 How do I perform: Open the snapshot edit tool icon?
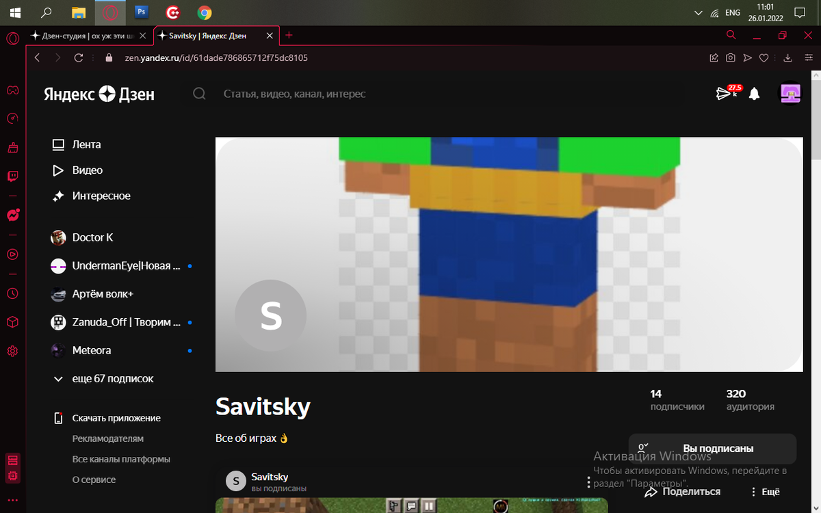click(x=714, y=58)
